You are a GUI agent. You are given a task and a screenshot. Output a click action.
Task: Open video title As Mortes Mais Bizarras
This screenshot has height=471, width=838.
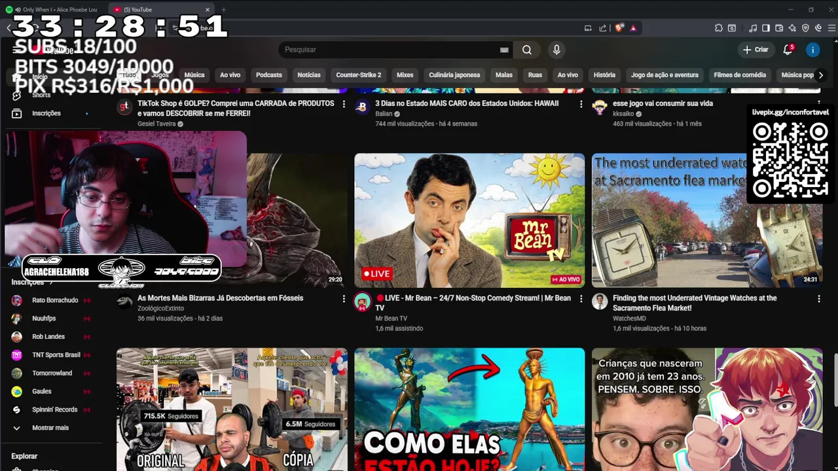(x=220, y=298)
